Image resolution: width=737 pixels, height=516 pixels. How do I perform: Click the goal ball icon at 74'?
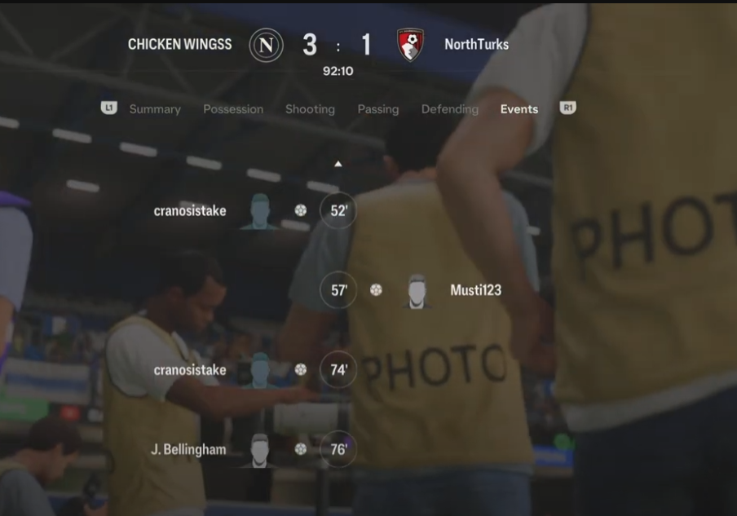[301, 370]
